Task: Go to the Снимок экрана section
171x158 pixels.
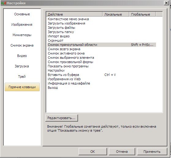Action: (x=22, y=45)
